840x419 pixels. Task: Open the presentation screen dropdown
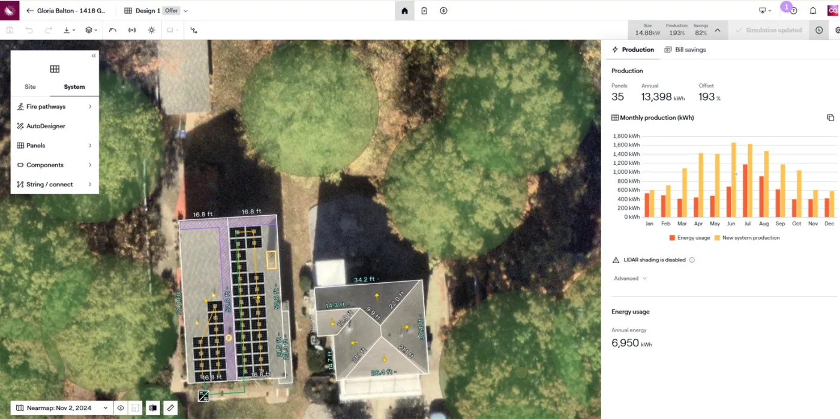pos(765,11)
